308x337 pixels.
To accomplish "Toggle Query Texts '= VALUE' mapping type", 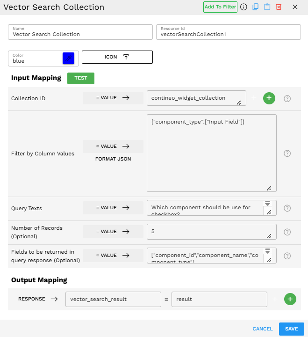I will point(113,208).
